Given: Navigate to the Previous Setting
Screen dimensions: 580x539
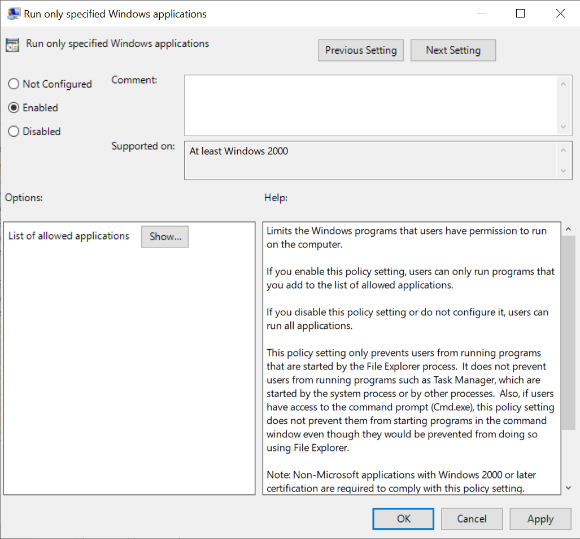Looking at the screenshot, I should click(360, 50).
